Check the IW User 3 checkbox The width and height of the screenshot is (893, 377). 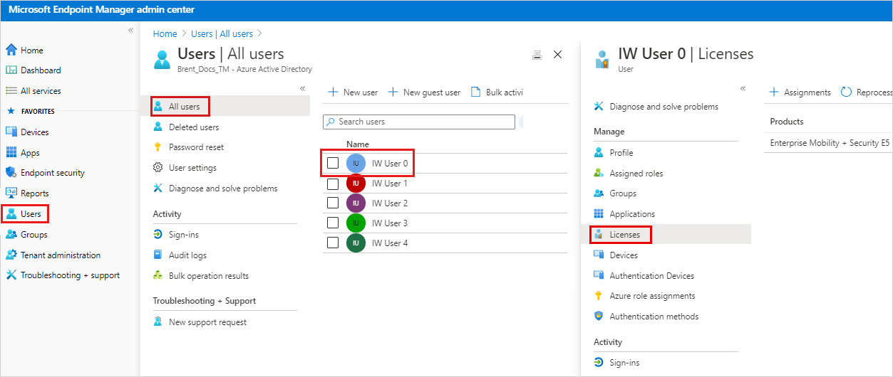[x=333, y=223]
